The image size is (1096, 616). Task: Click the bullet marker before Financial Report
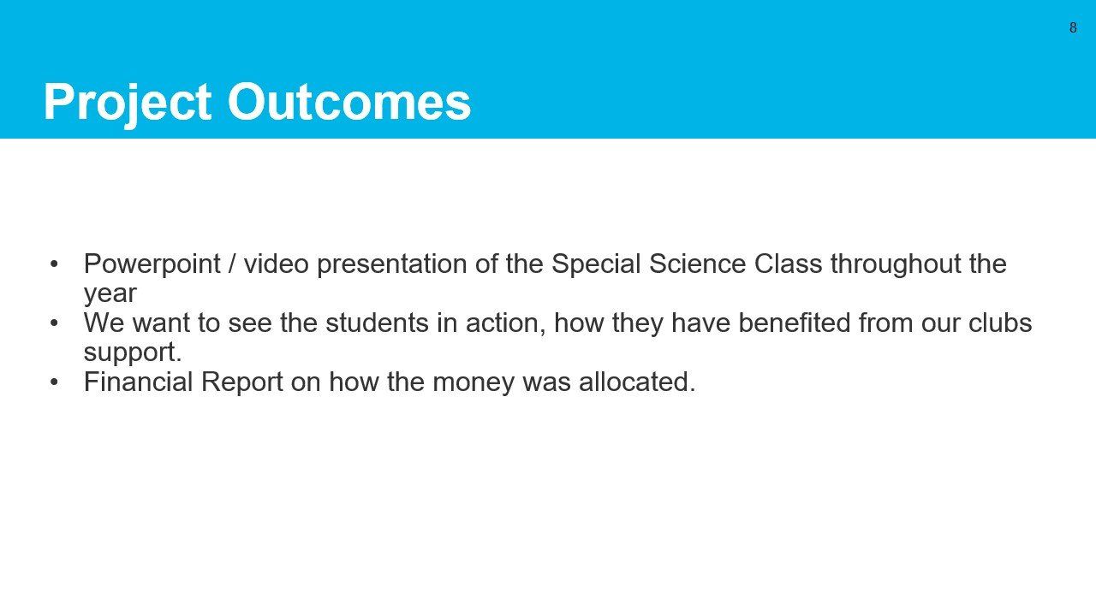pyautogui.click(x=54, y=382)
